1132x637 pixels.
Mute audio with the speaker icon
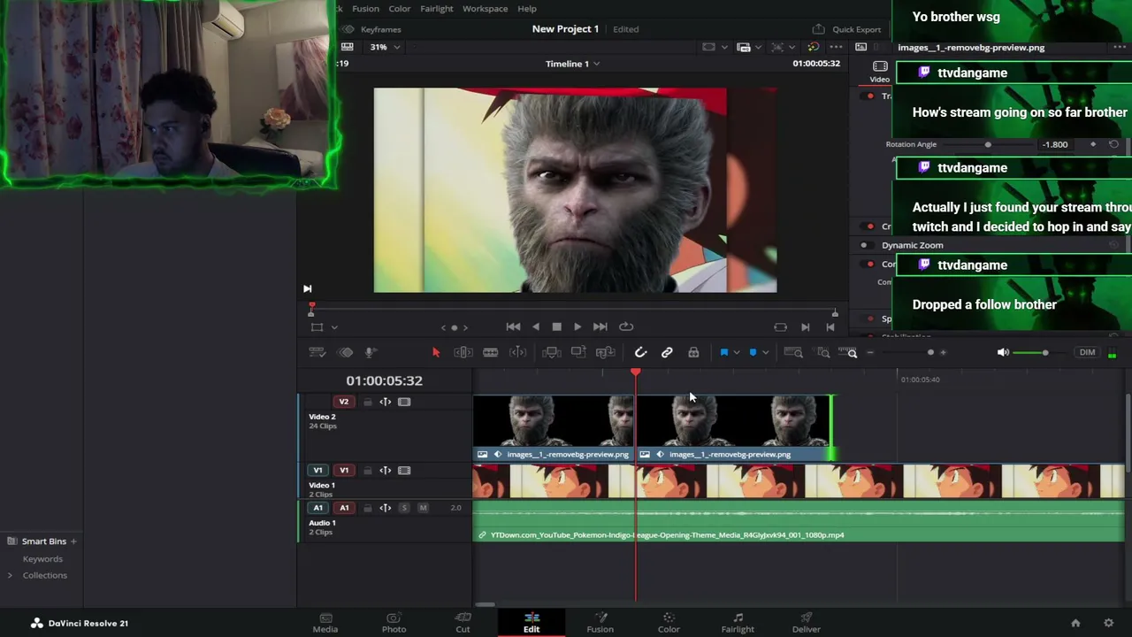click(x=1003, y=352)
